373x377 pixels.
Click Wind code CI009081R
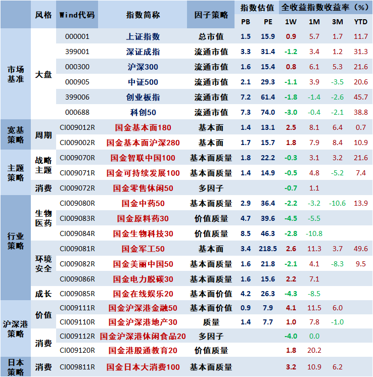point(77,249)
